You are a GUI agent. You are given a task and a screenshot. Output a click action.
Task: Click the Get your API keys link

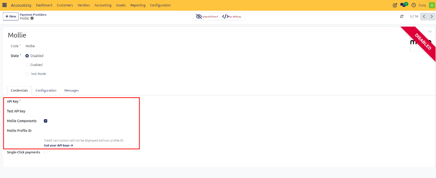pyautogui.click(x=58, y=146)
